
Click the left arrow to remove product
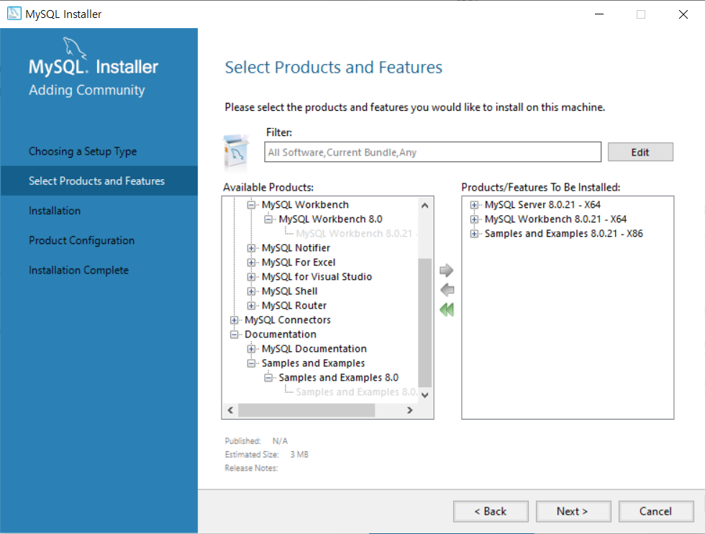click(x=447, y=290)
